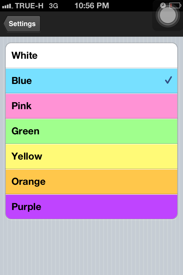Tap the Purple text label
The height and width of the screenshot is (275, 183).
(26, 207)
